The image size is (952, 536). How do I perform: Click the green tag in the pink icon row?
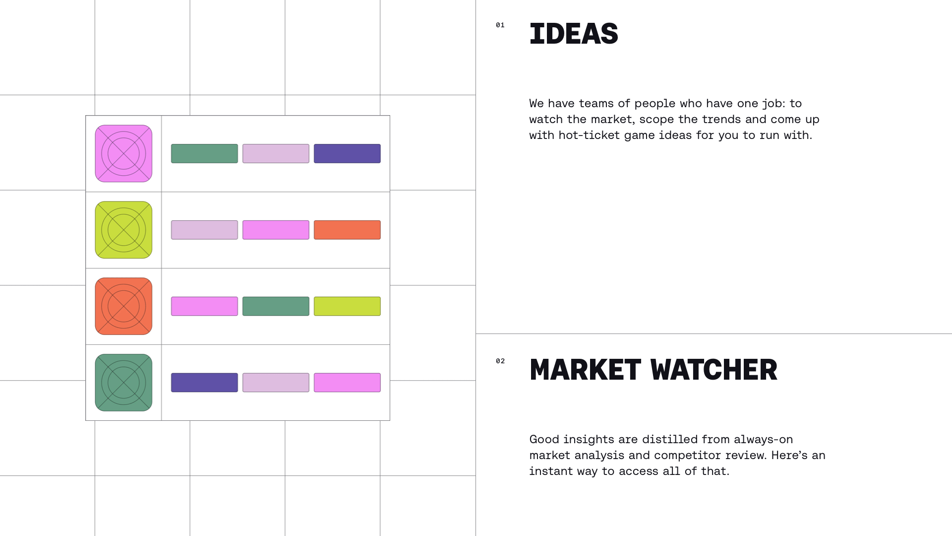click(204, 153)
